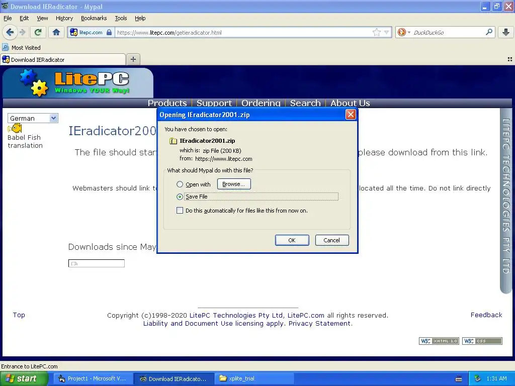Click the W3C CSS badge
This screenshot has width=515, height=386.
[482, 341]
